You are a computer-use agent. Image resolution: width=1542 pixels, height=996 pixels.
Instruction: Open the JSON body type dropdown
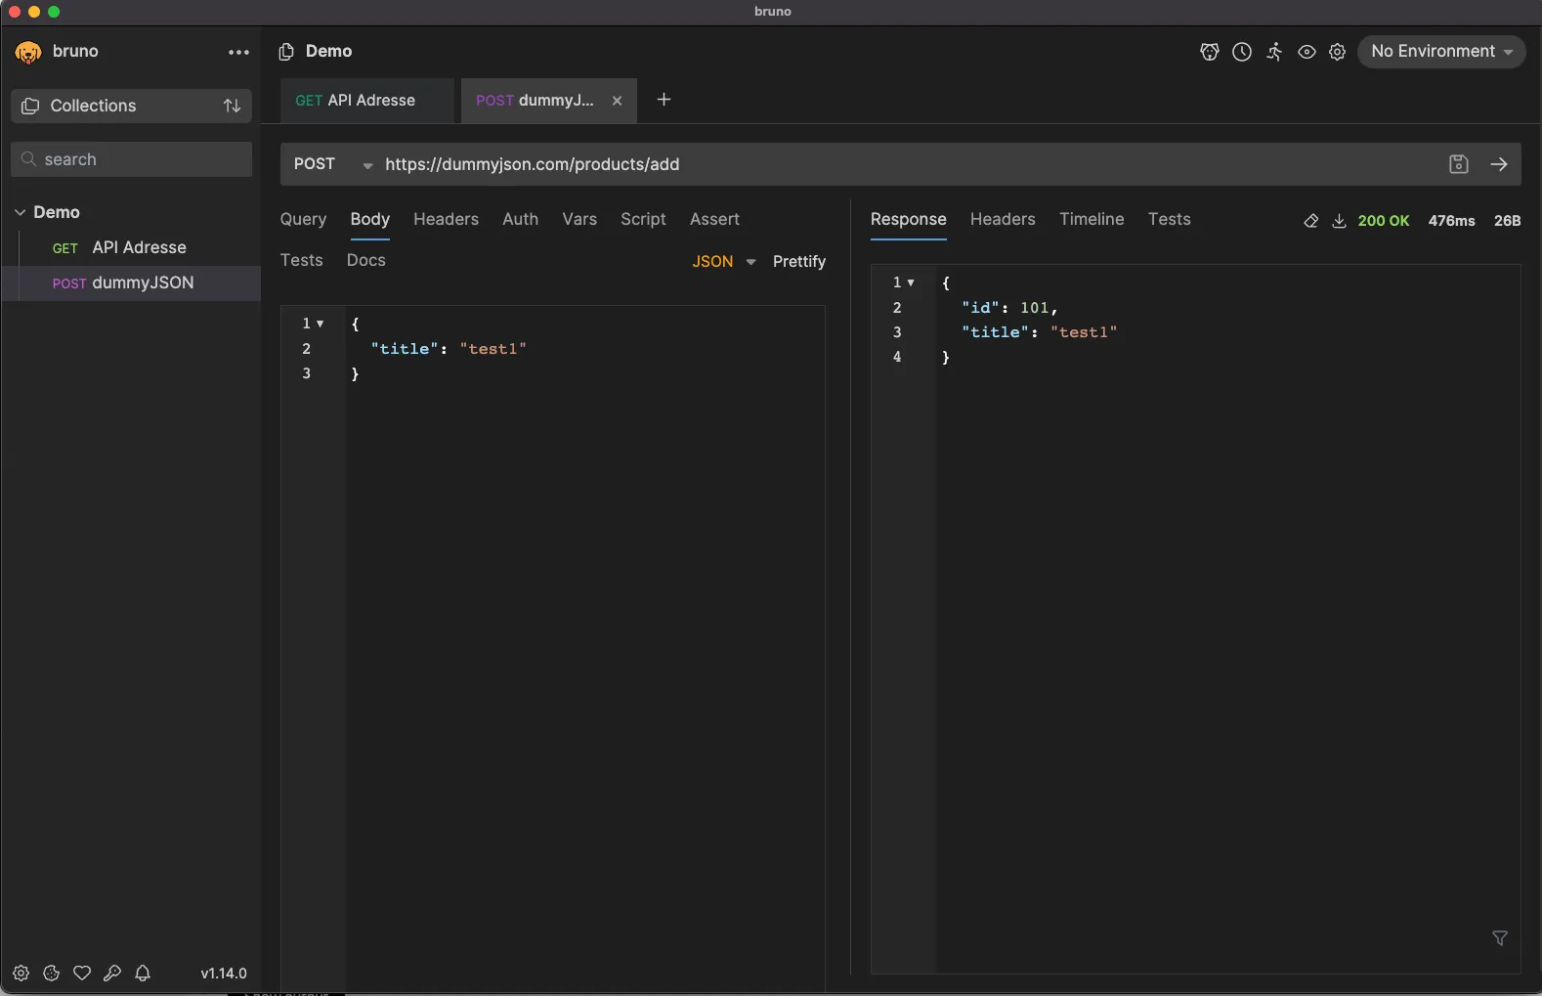click(x=724, y=261)
